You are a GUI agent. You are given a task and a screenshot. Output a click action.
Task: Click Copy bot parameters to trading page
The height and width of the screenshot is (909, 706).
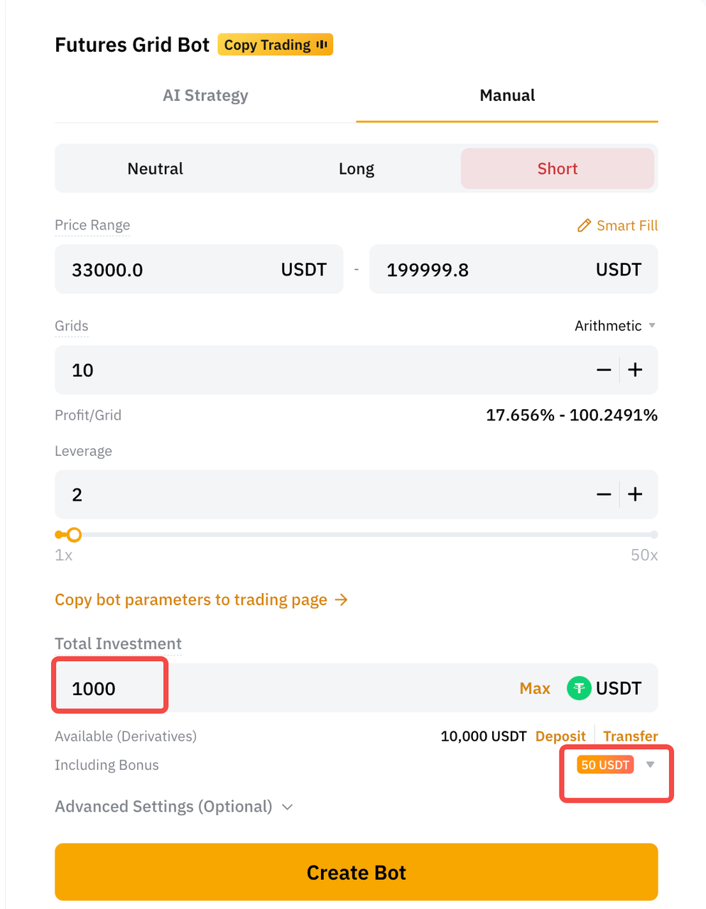(201, 600)
